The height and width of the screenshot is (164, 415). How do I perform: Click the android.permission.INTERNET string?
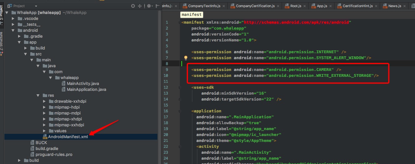(303, 52)
